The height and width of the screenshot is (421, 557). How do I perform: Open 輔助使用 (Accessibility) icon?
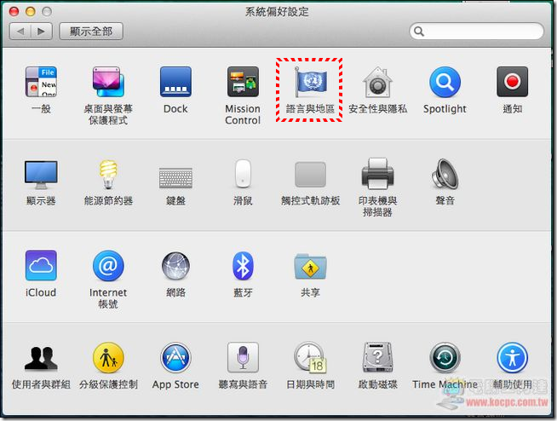pos(512,357)
